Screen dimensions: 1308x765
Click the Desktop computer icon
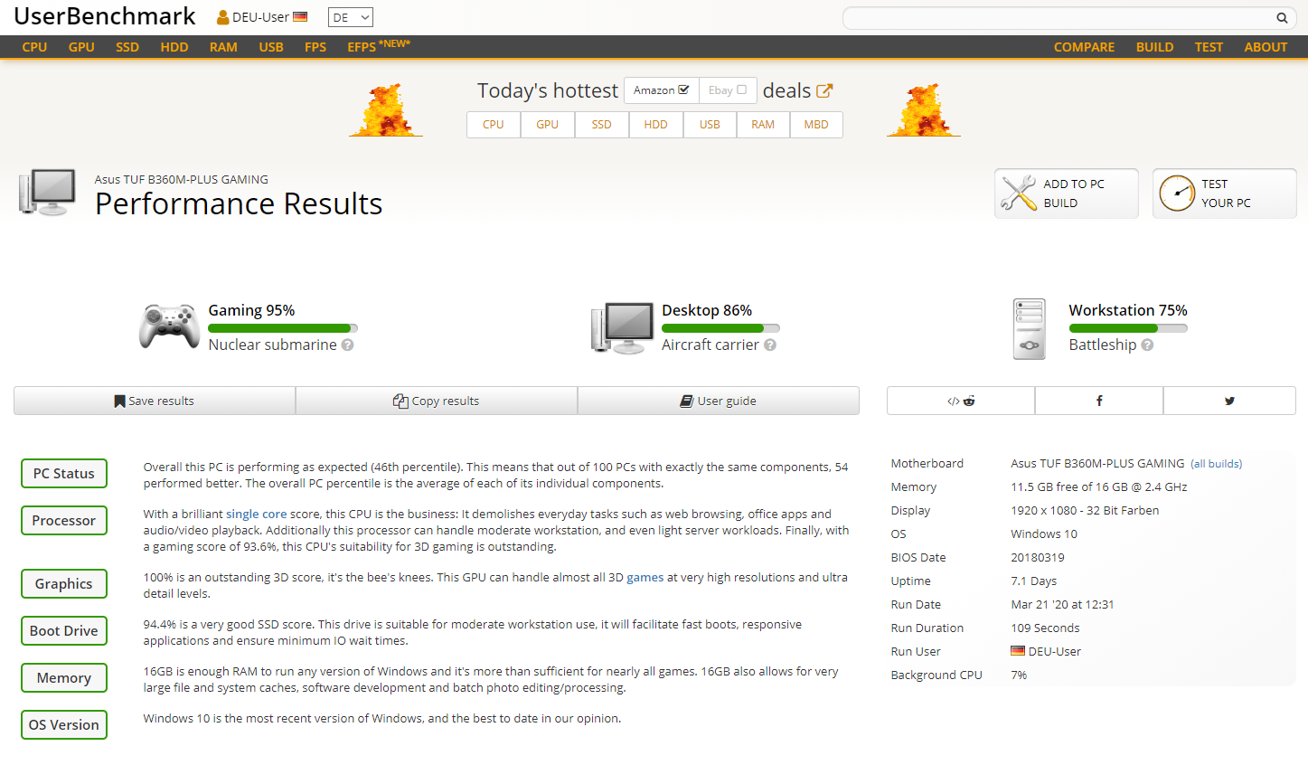tap(622, 327)
